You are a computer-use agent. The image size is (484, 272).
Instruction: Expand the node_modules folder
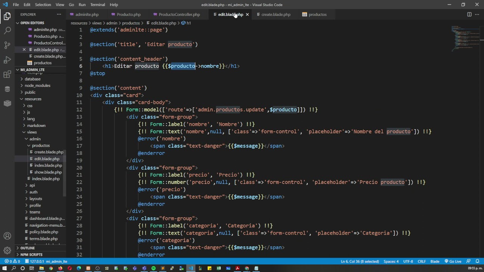click(x=37, y=85)
